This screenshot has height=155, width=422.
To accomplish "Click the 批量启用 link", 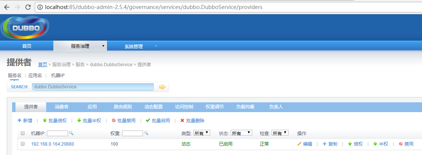I will point(161,121).
